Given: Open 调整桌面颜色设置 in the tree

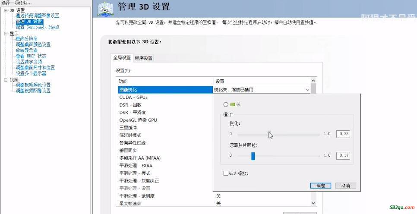Looking at the screenshot, I should [33, 44].
